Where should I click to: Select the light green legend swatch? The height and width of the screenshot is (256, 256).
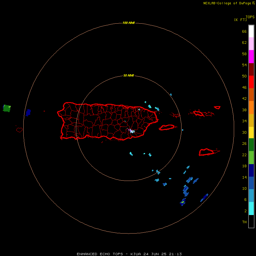pos(251,158)
